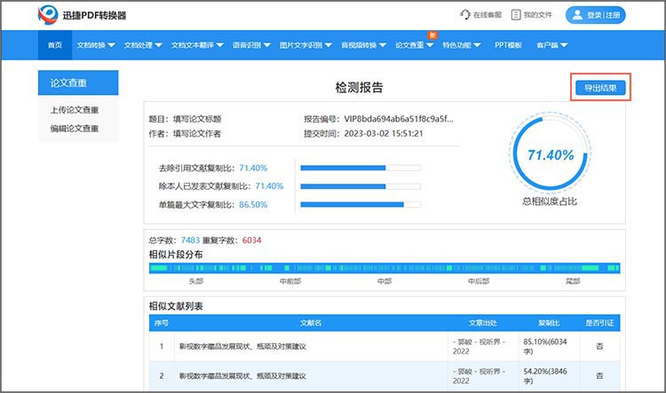Viewport: 666px width, 393px height.
Task: Expand the 论文查重 dropdown in the top navigation bar
Action: tap(414, 45)
